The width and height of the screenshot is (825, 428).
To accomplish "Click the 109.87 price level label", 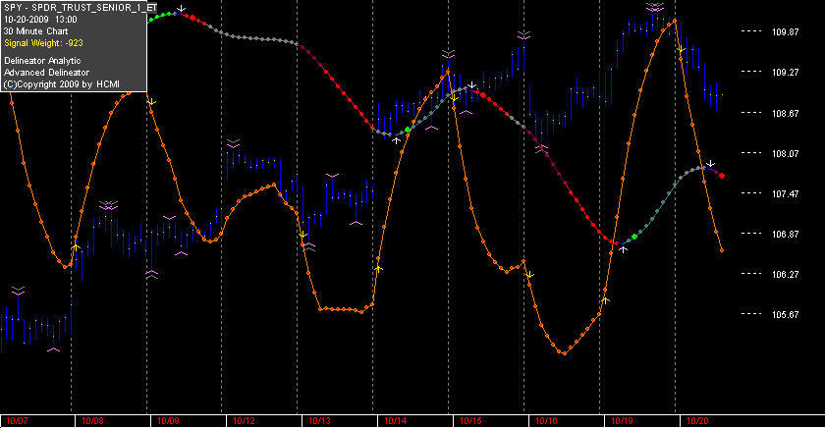I will point(785,32).
